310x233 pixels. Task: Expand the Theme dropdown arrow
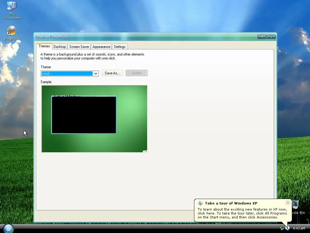96,73
